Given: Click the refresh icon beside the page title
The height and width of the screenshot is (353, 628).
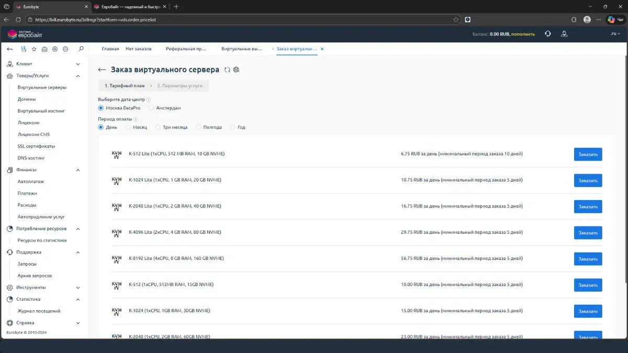Looking at the screenshot, I should (227, 70).
